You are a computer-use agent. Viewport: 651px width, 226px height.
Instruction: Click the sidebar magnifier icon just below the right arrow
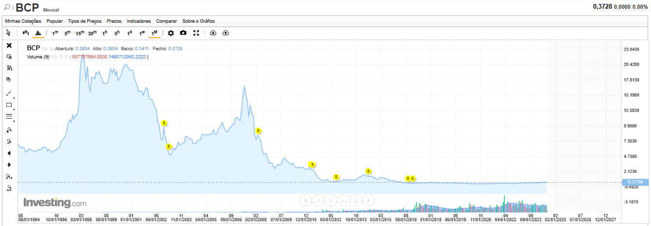click(9, 177)
